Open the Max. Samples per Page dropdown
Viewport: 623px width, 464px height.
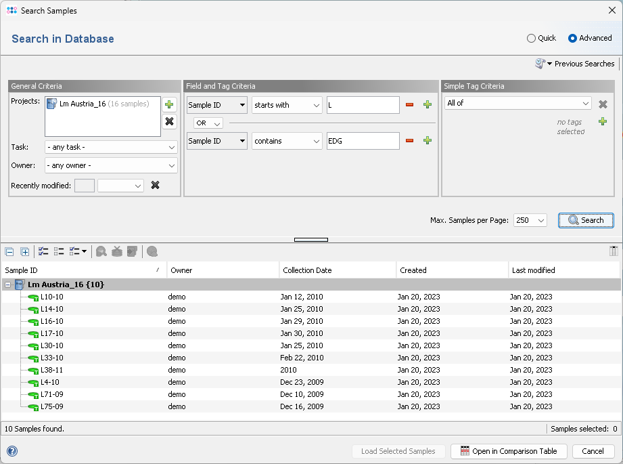(x=530, y=220)
